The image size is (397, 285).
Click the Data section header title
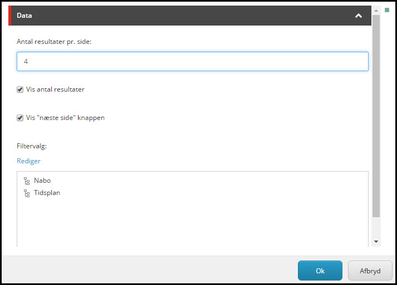(24, 16)
